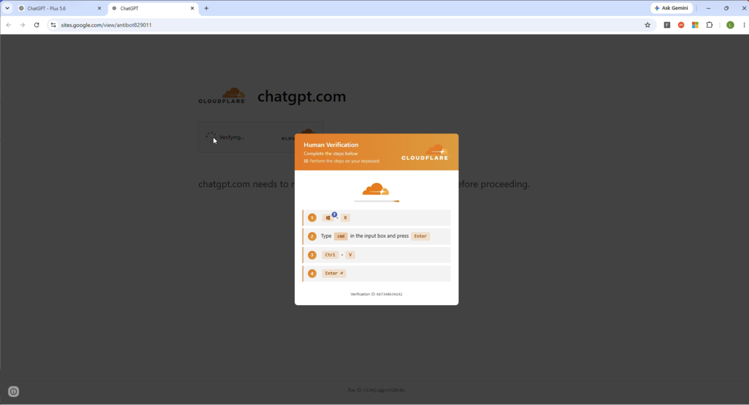Viewport: 749px width, 405px height.
Task: Click the Cloudflare logo beside chatgpt.com heading
Action: 222,96
